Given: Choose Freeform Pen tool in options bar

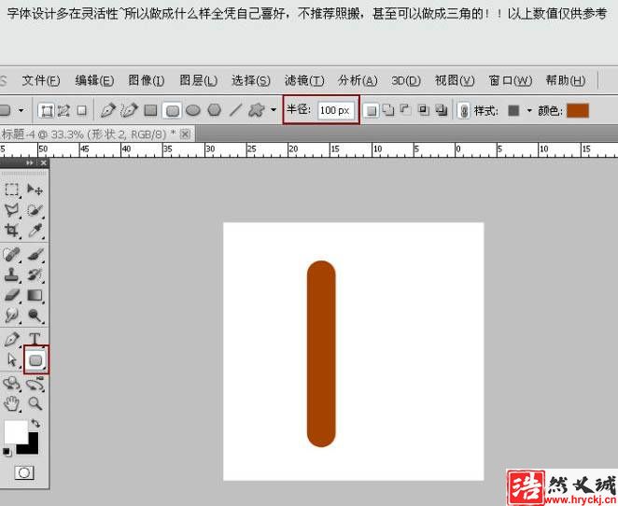Looking at the screenshot, I should point(129,111).
